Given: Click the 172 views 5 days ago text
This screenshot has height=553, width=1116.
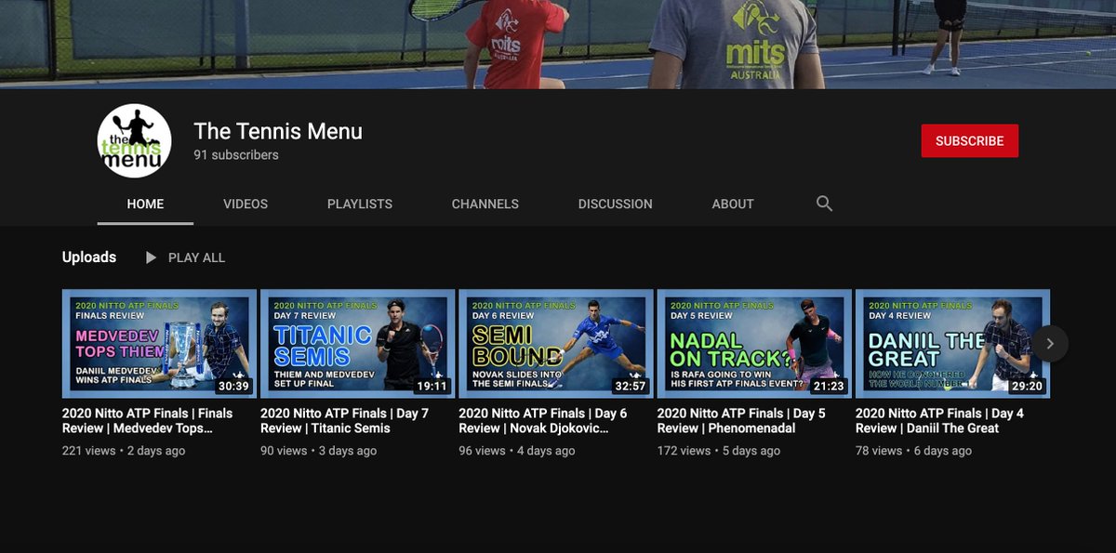Looking at the screenshot, I should 719,451.
